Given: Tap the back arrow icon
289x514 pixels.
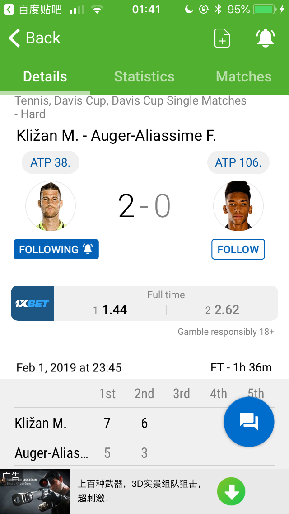Looking at the screenshot, I should [14, 38].
